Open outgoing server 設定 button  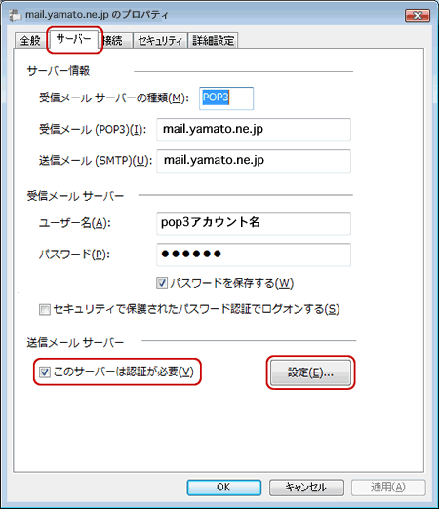tap(310, 372)
